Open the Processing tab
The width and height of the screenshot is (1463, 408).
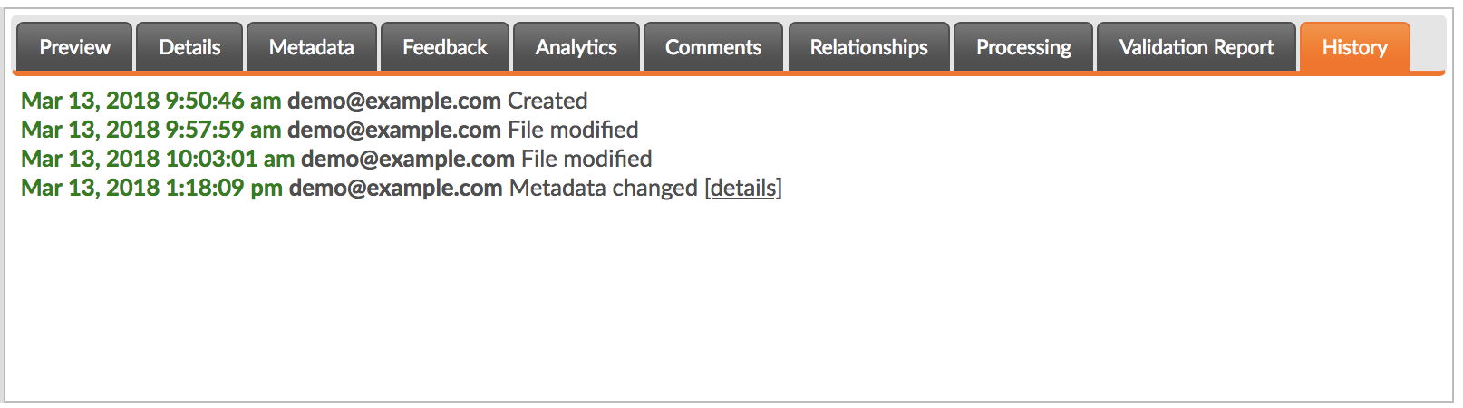1023,47
